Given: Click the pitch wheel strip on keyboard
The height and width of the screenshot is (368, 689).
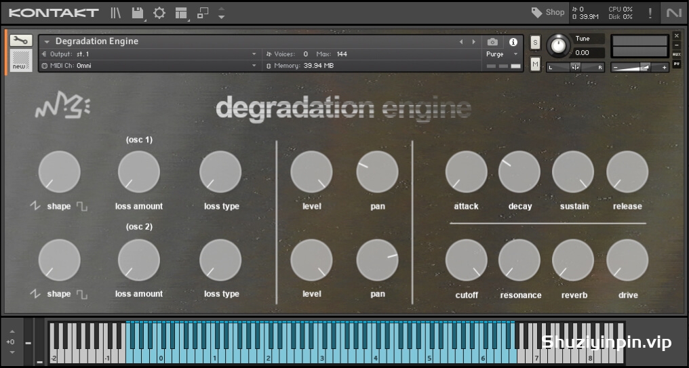Looking at the screenshot, I should click(x=28, y=341).
